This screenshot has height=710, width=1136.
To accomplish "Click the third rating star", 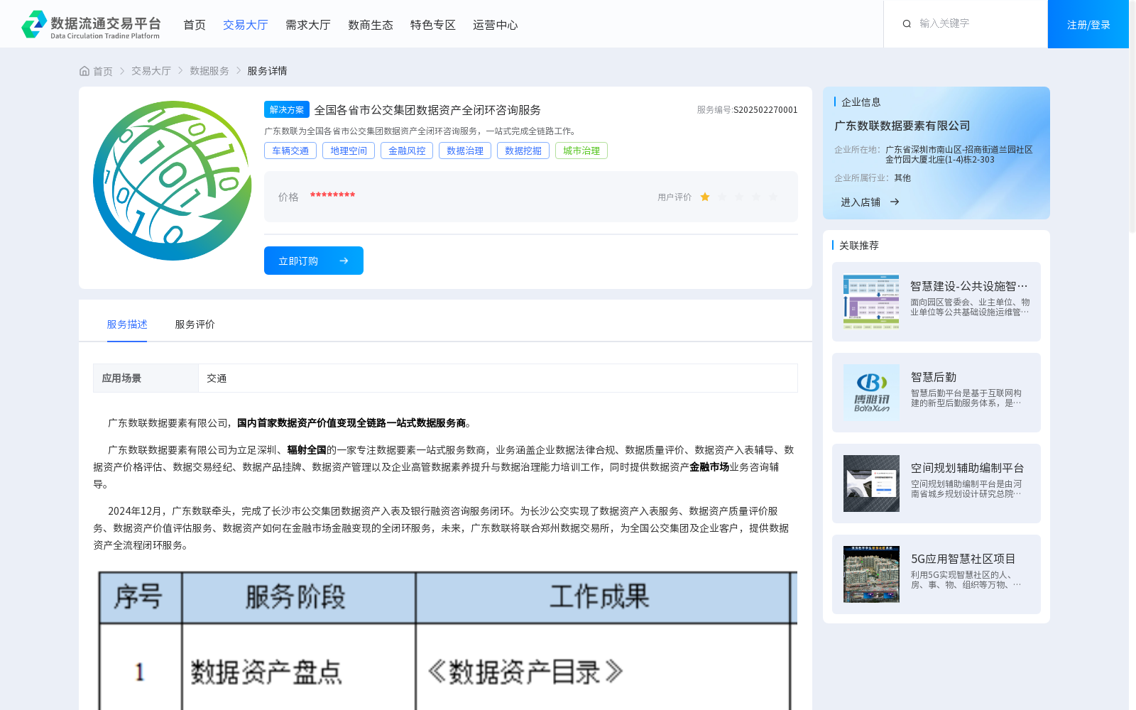I will tap(739, 197).
